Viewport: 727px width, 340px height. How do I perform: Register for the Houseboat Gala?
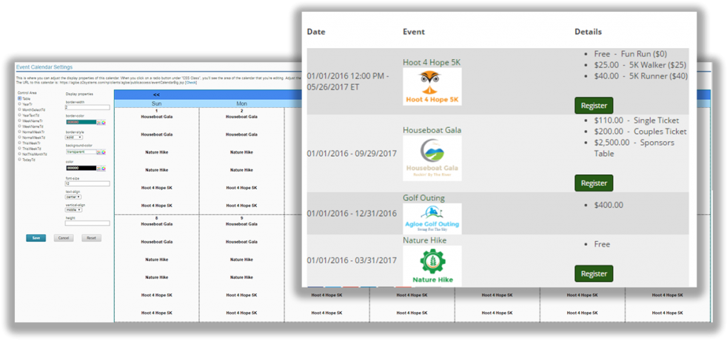click(x=594, y=183)
